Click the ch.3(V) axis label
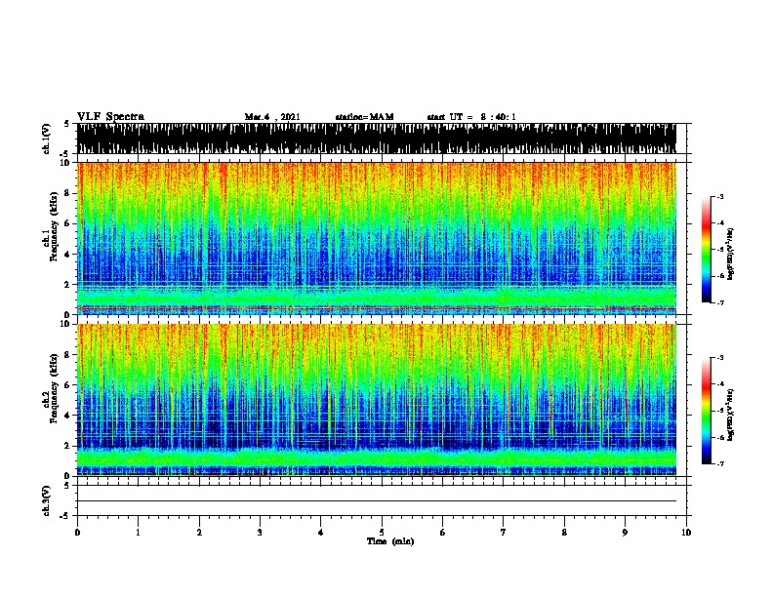Image resolution: width=773 pixels, height=597 pixels. tap(46, 500)
